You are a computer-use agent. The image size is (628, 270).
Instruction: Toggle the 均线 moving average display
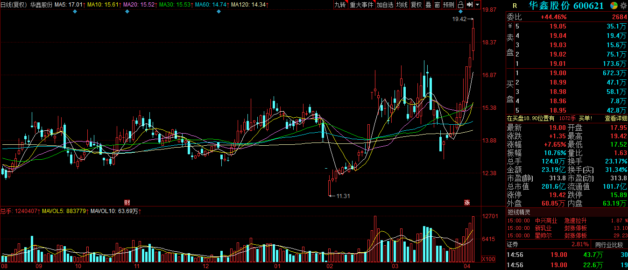[x=402, y=5]
